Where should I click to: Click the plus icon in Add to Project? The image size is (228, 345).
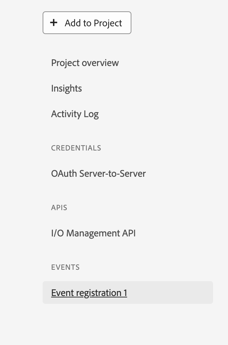click(x=54, y=23)
